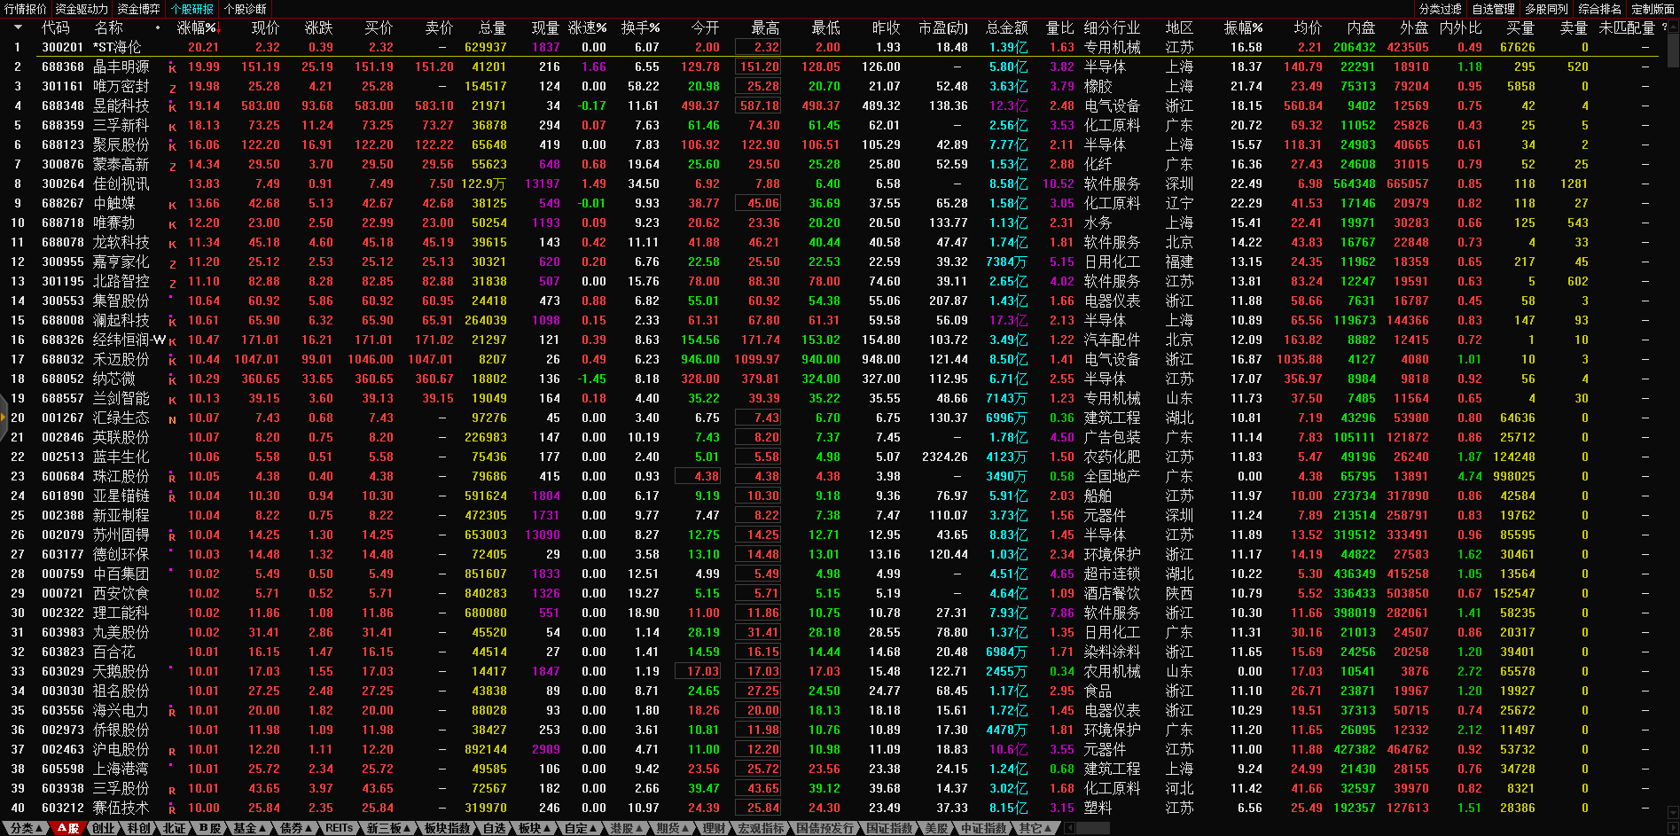Expand the 分类 tab menu at bottom
1680x836 pixels.
27,828
